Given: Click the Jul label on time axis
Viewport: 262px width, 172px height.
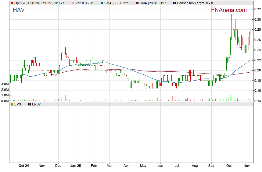Looking at the screenshot, I should [x=177, y=166].
